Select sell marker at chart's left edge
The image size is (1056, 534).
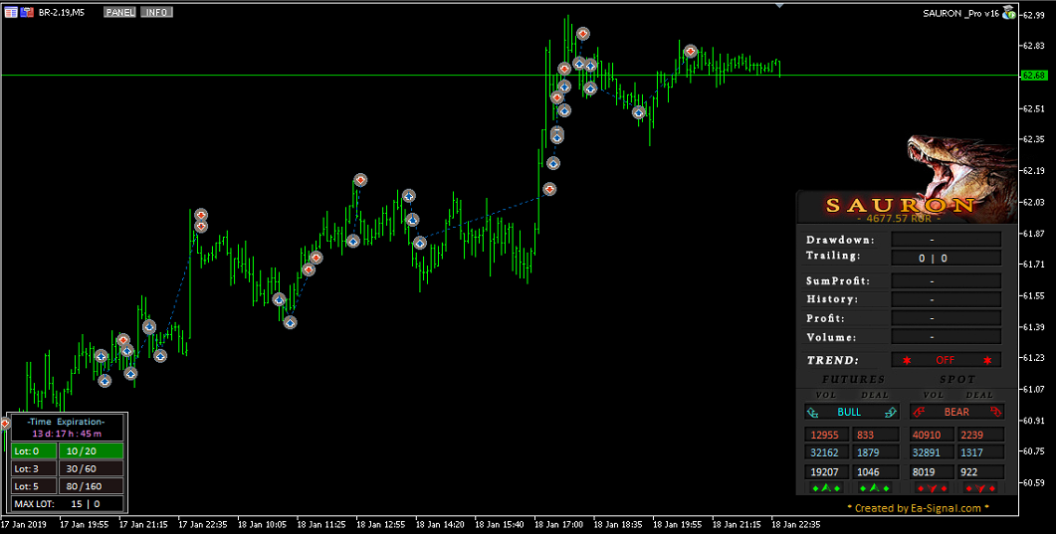(5, 424)
